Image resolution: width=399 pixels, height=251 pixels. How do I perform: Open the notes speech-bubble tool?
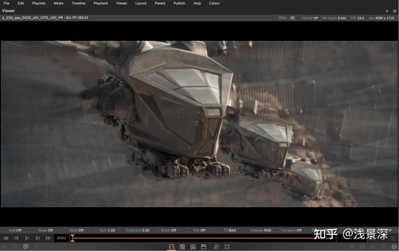coord(26,247)
